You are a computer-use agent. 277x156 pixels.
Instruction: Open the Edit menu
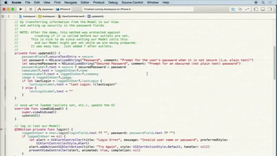[x=36, y=3]
